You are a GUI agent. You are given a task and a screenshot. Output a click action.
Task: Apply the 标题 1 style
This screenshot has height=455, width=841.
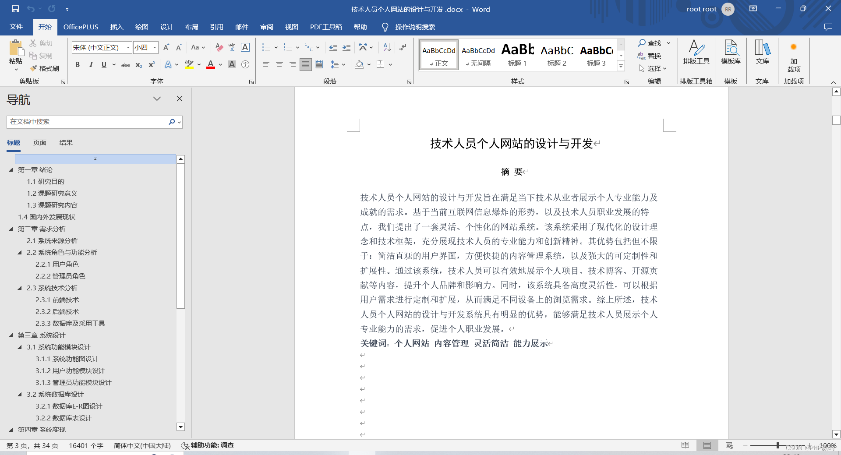pyautogui.click(x=517, y=54)
